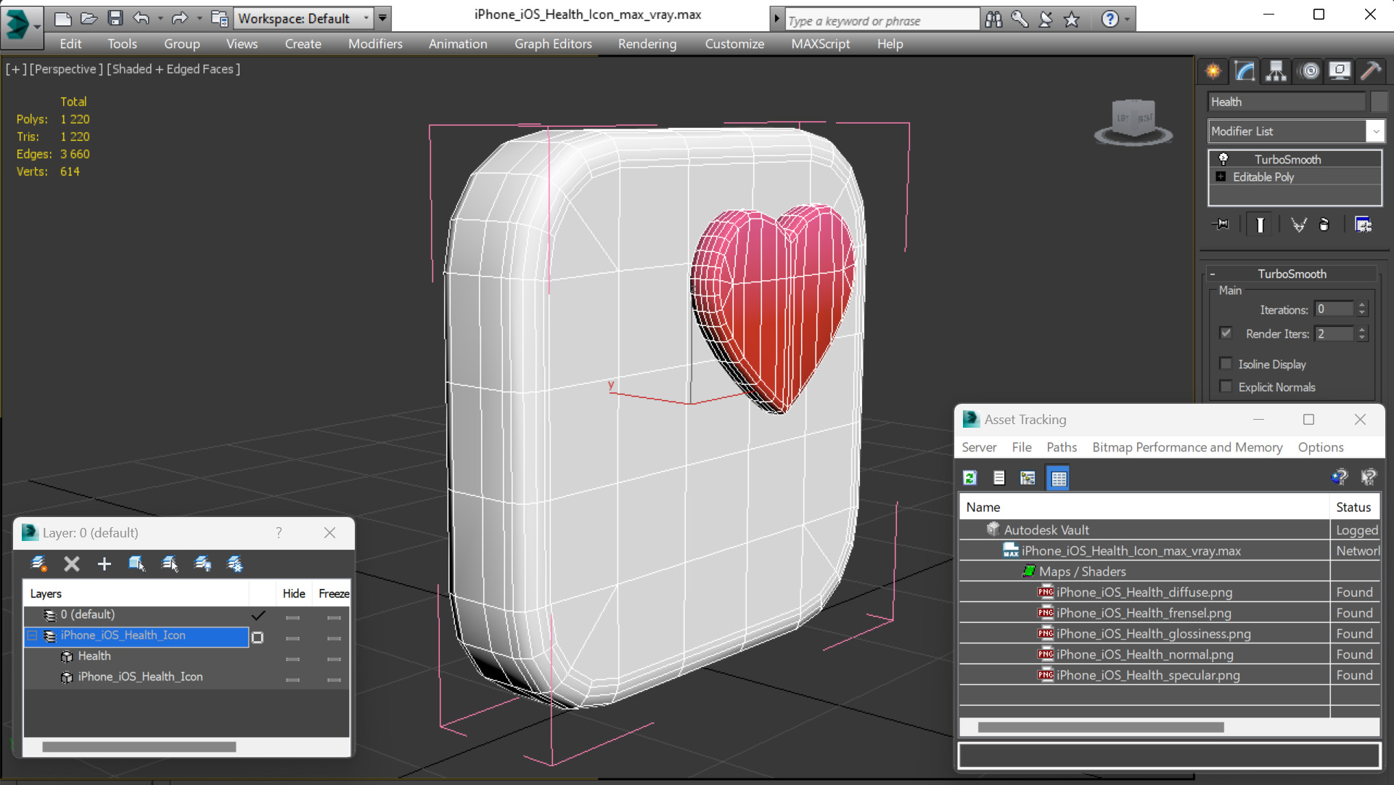This screenshot has height=785, width=1394.
Task: Open the Utilities hammer panel tab
Action: click(1371, 71)
